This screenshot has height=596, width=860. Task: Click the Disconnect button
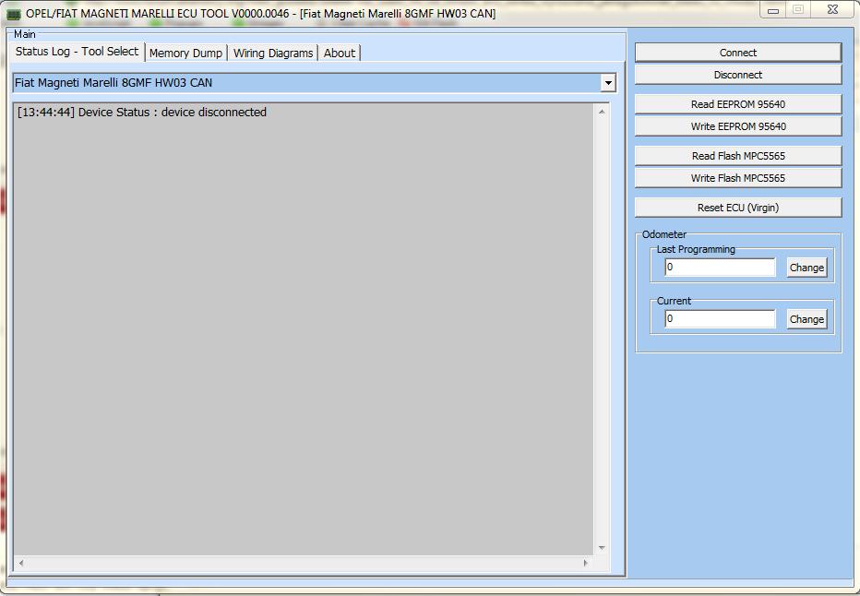(x=737, y=75)
